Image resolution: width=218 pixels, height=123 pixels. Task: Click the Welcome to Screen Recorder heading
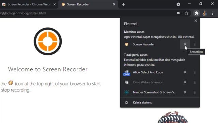pyautogui.click(x=48, y=69)
